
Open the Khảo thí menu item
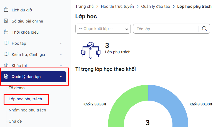click(19, 66)
